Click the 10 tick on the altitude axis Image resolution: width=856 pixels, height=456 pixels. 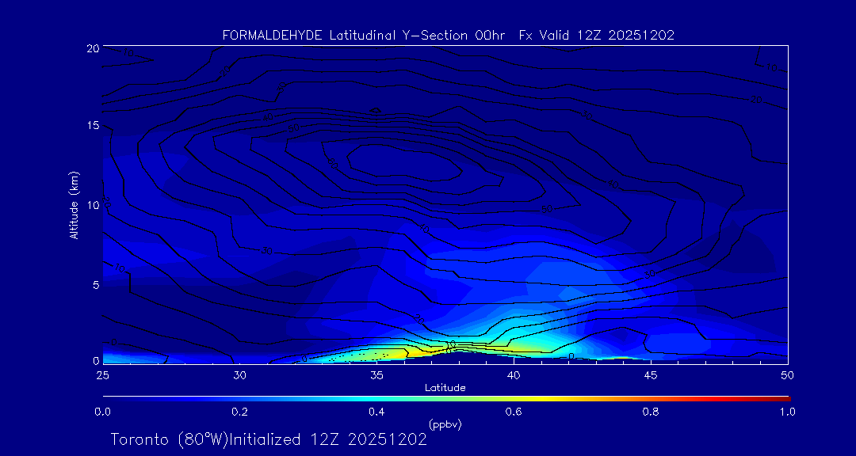coord(91,205)
